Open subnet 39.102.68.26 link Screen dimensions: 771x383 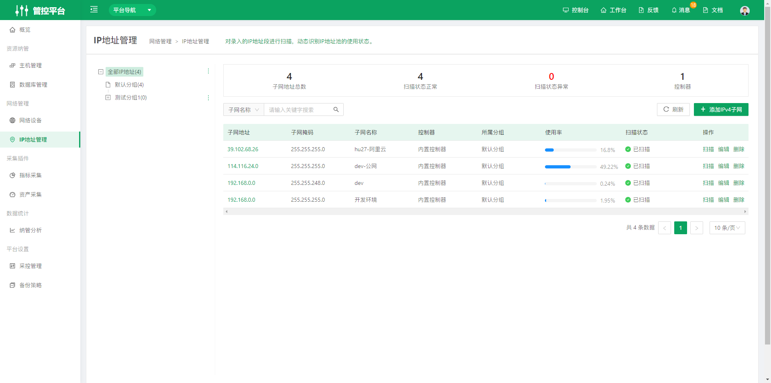coord(243,149)
